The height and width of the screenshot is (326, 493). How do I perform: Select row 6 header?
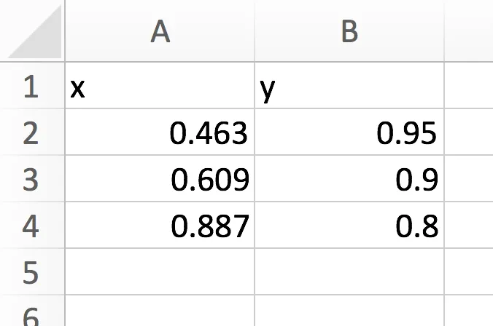coord(32,311)
